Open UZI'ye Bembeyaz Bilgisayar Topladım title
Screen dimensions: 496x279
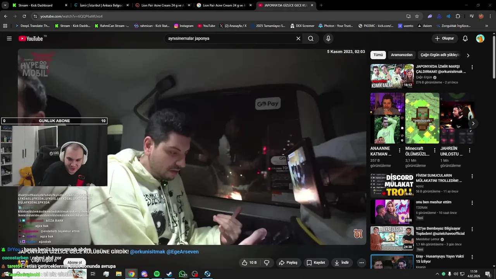(x=440, y=231)
